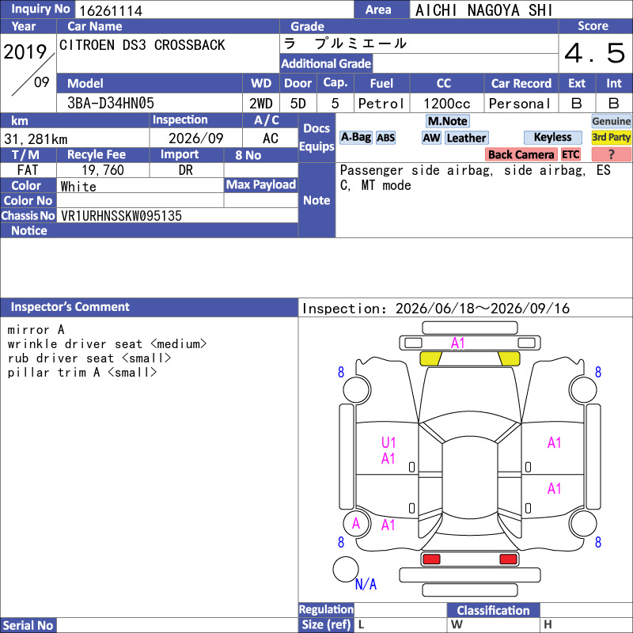The height and width of the screenshot is (633, 633).
Task: Click the U1 damage mark on diagram
Action: point(389,443)
